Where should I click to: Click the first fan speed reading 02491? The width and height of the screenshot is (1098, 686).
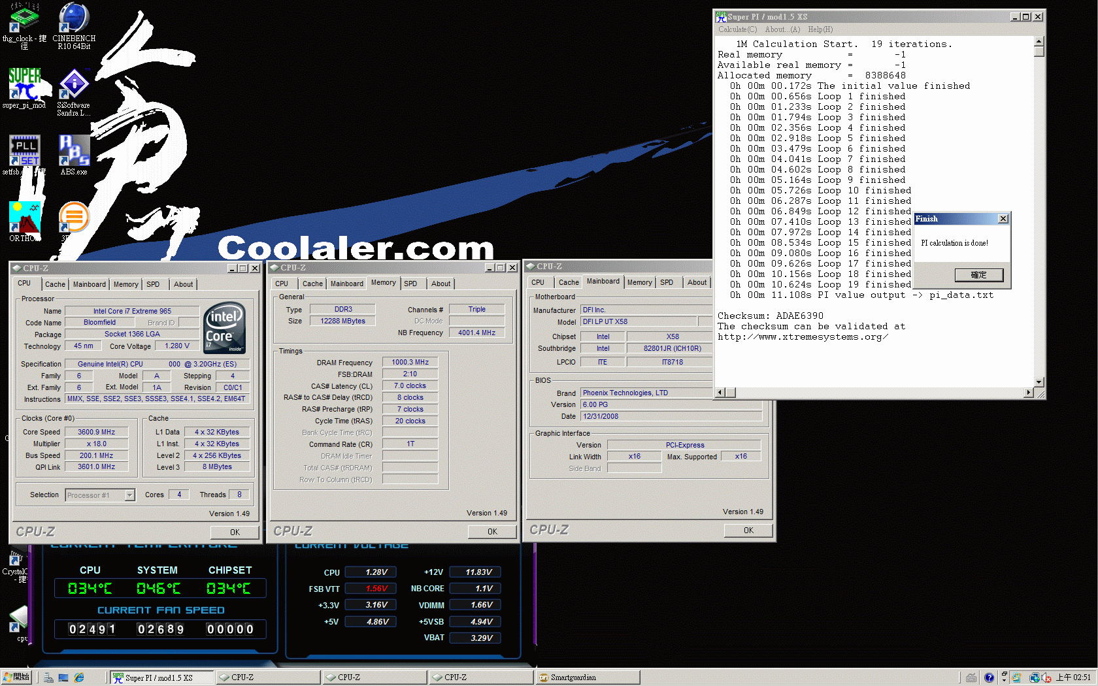(92, 629)
